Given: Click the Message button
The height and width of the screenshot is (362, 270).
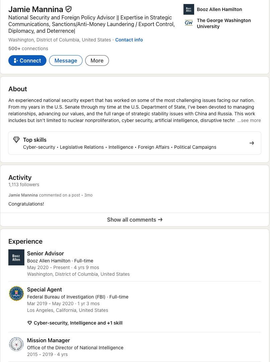Looking at the screenshot, I should (66, 61).
